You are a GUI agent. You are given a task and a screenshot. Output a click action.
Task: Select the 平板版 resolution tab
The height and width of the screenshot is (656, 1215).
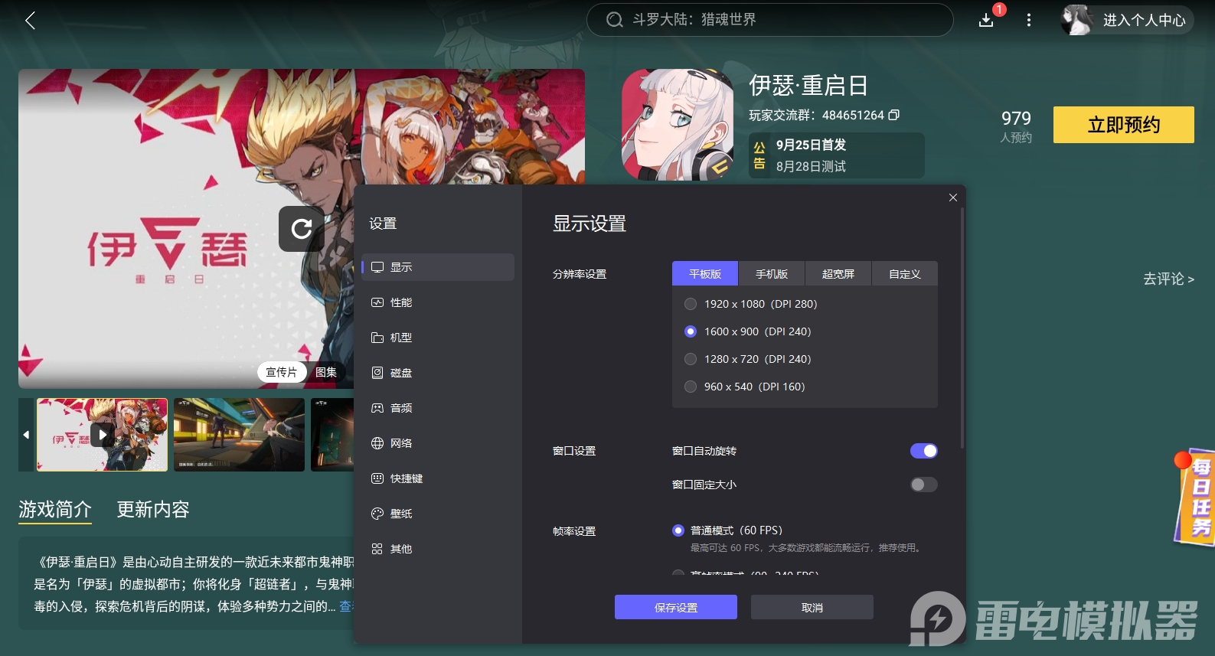tap(705, 273)
